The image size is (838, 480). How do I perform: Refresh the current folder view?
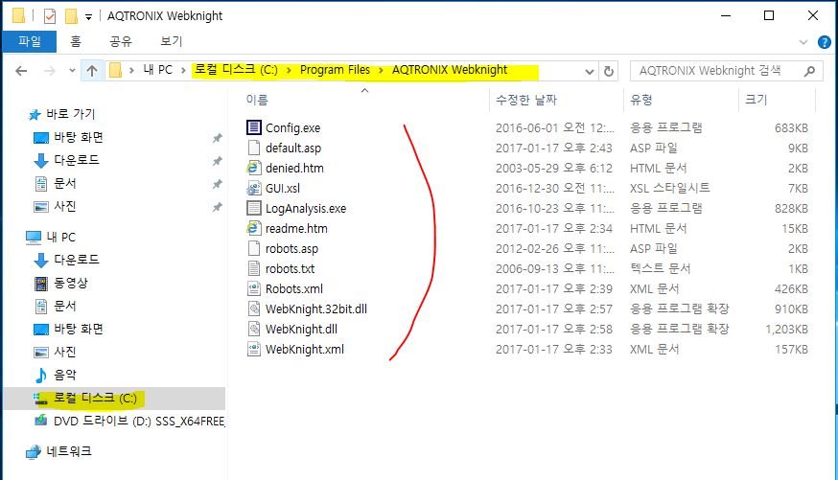[609, 71]
